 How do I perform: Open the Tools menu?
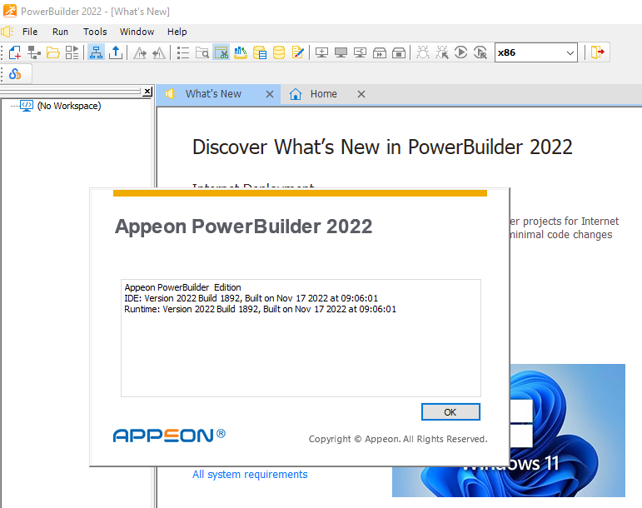click(95, 32)
